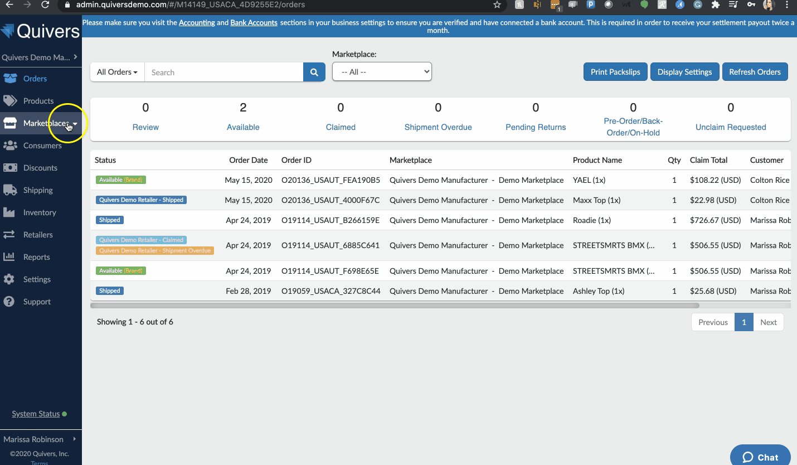Open the browser Extensions puzzle icon
The image size is (797, 465).
coord(716,4)
